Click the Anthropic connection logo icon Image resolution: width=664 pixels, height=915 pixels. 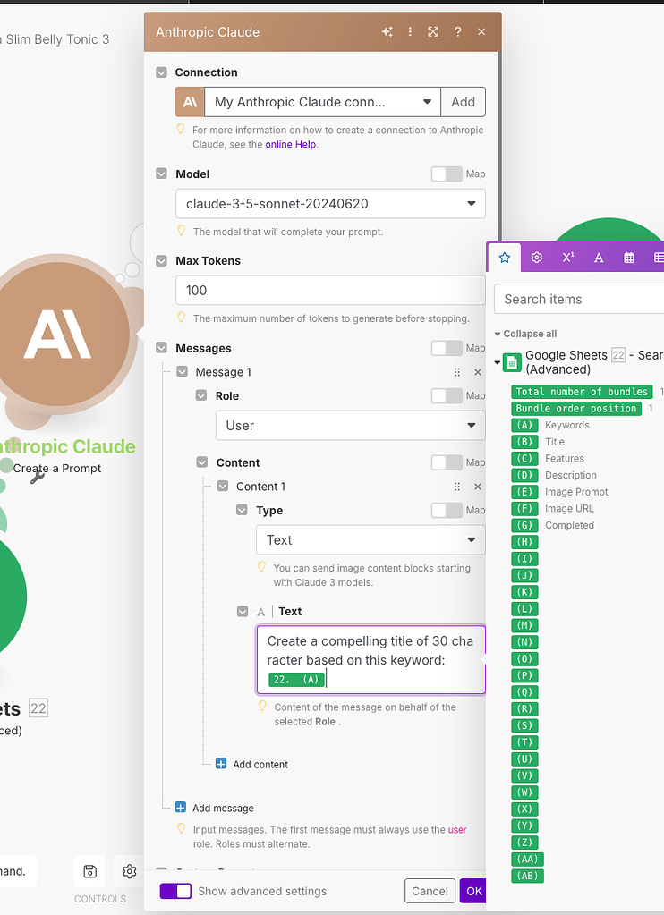point(189,102)
